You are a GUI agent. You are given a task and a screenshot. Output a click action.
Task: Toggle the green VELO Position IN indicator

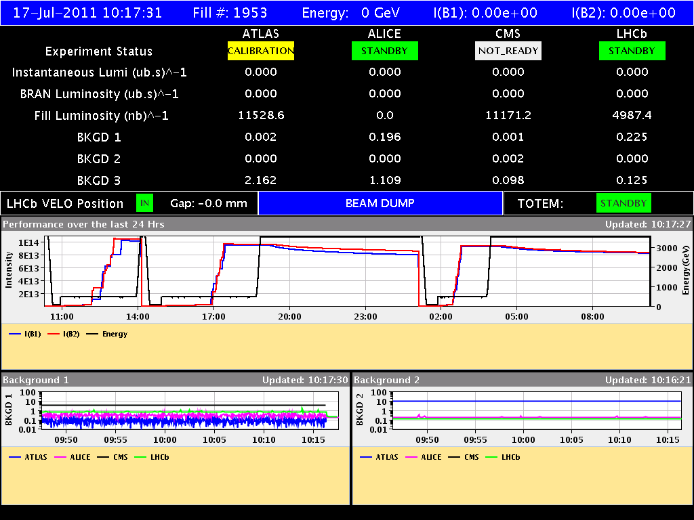pos(144,202)
